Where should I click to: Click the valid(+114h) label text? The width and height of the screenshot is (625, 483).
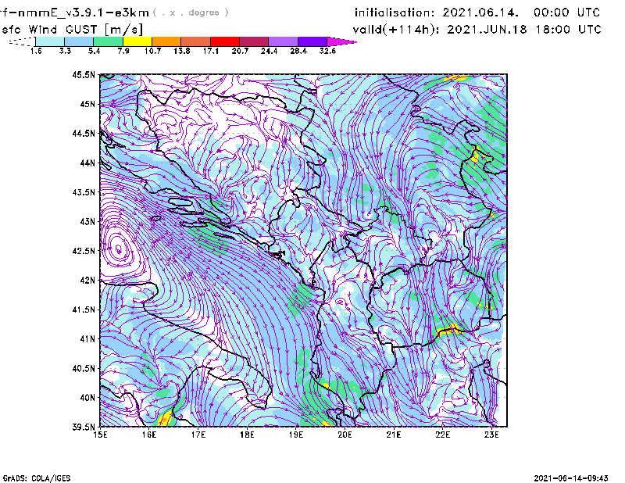point(397,30)
